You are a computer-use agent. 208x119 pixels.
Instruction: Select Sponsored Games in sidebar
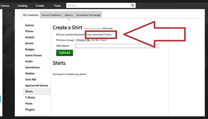click(x=37, y=86)
